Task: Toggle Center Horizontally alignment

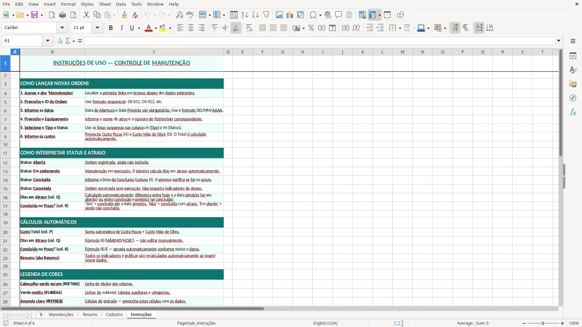Action: [x=191, y=28]
